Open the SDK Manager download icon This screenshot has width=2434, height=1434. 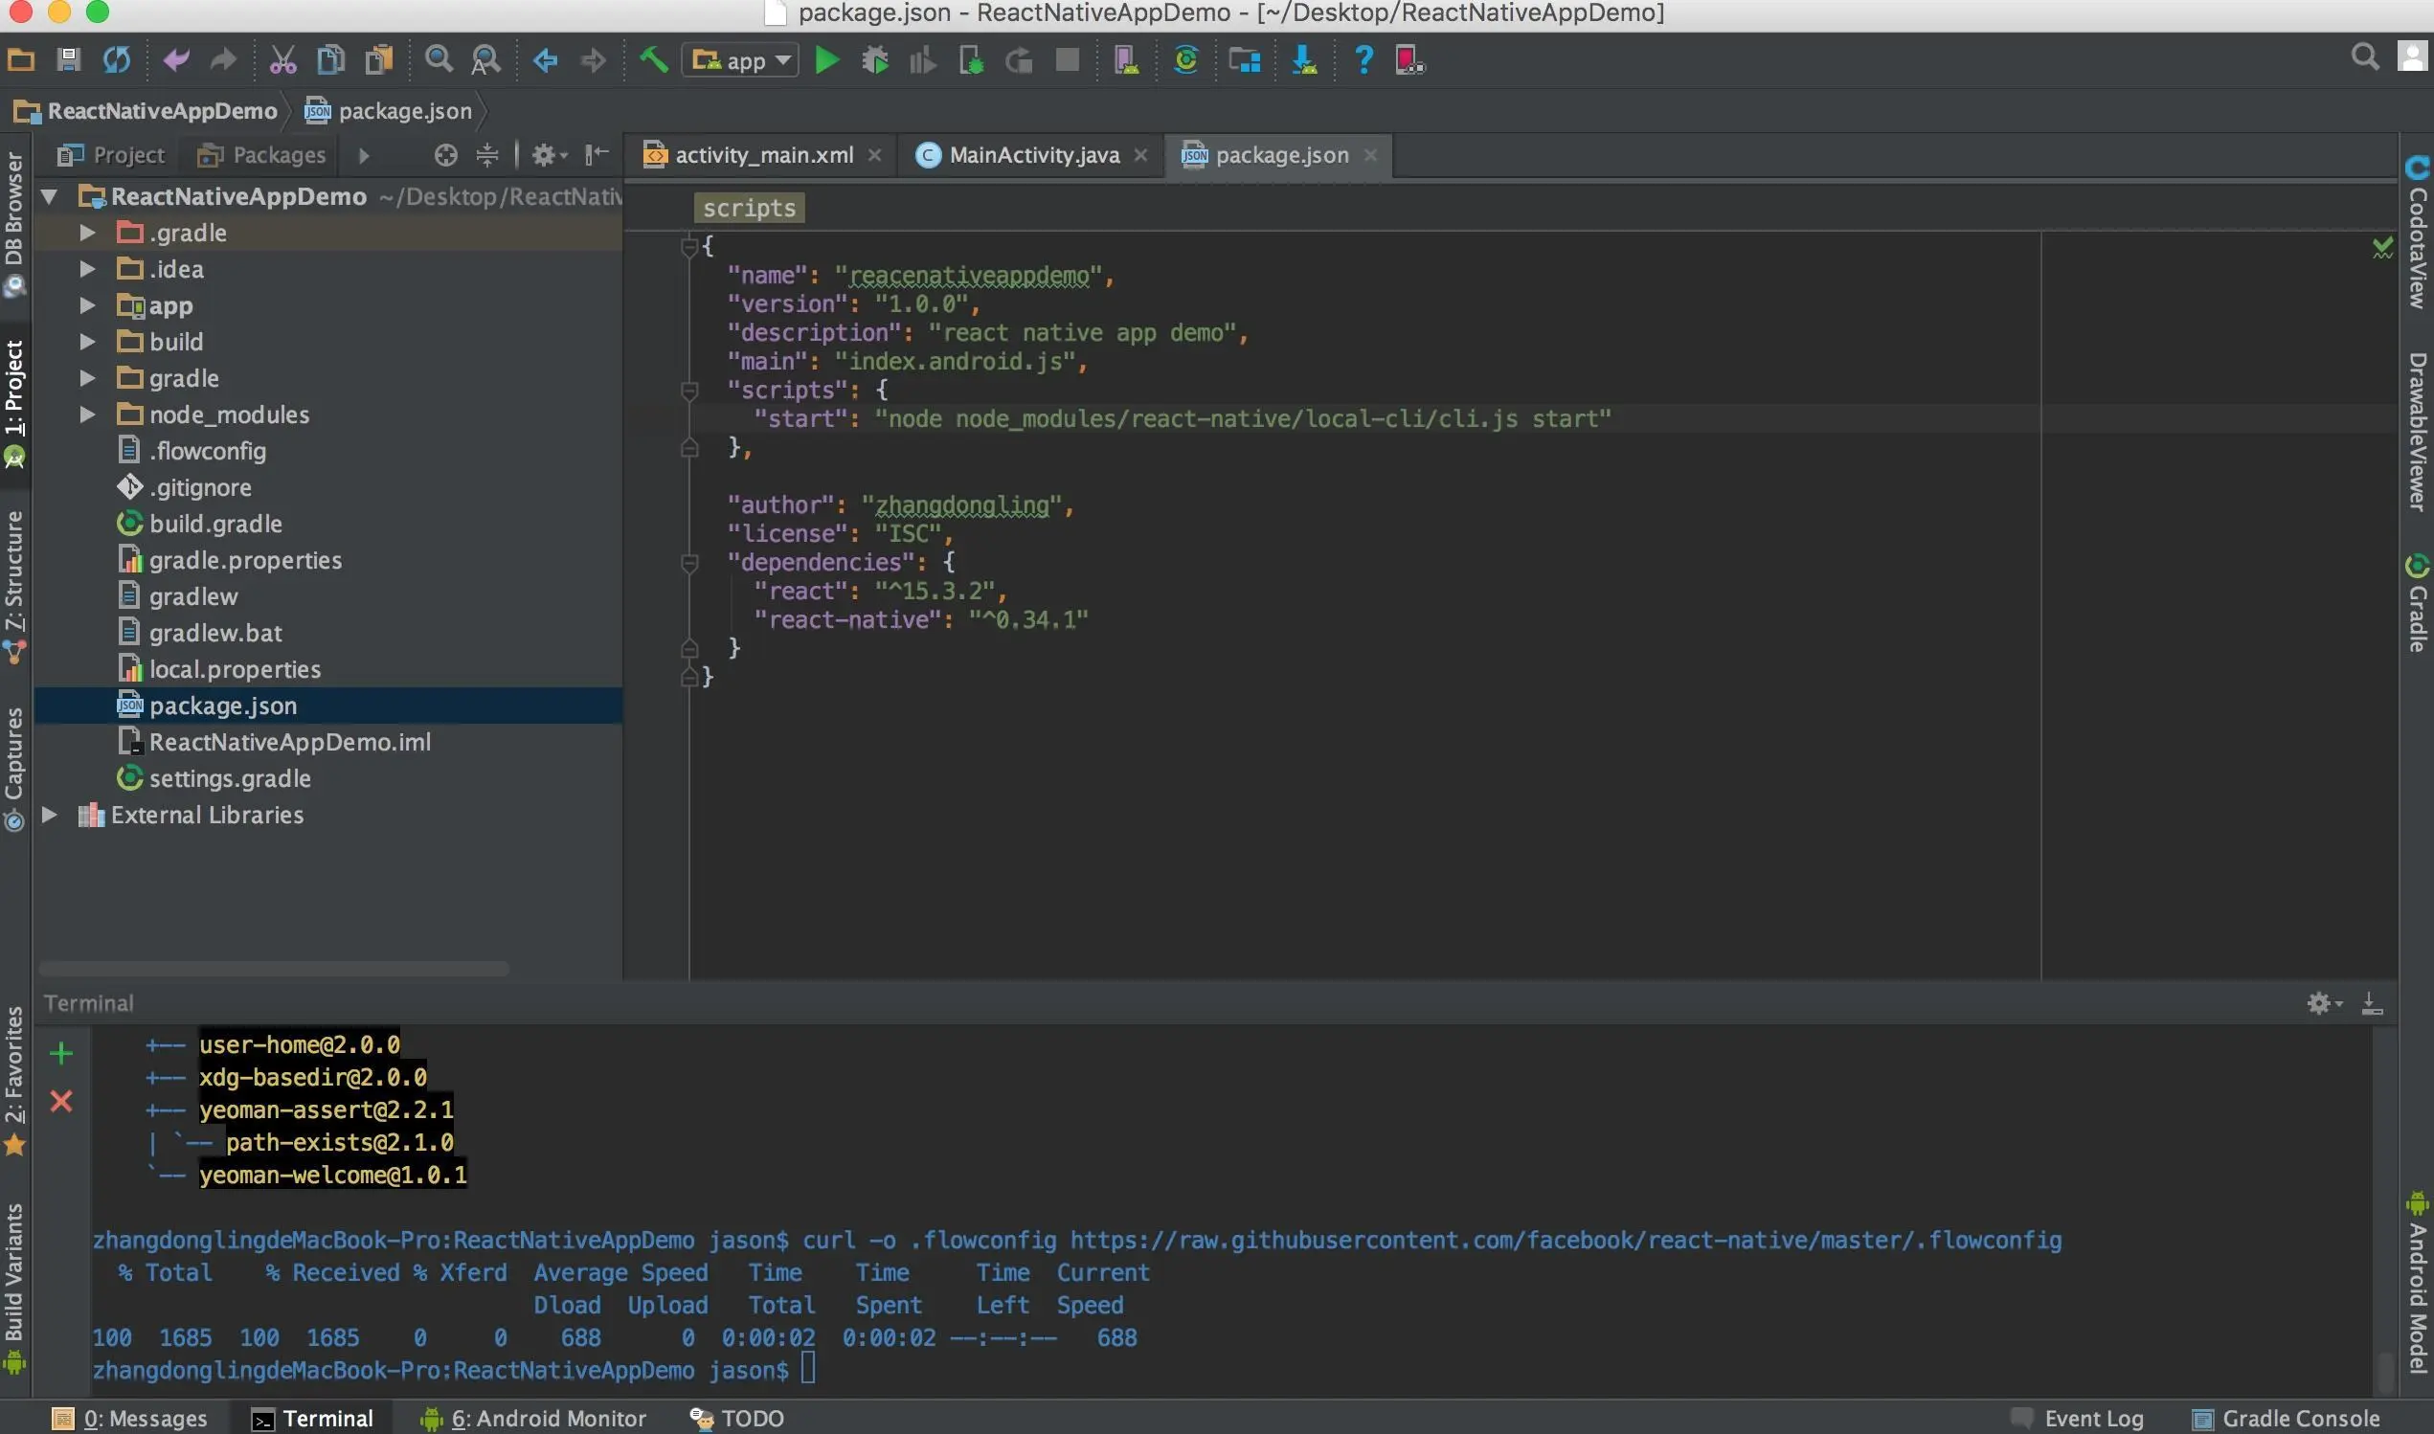click(x=1303, y=60)
